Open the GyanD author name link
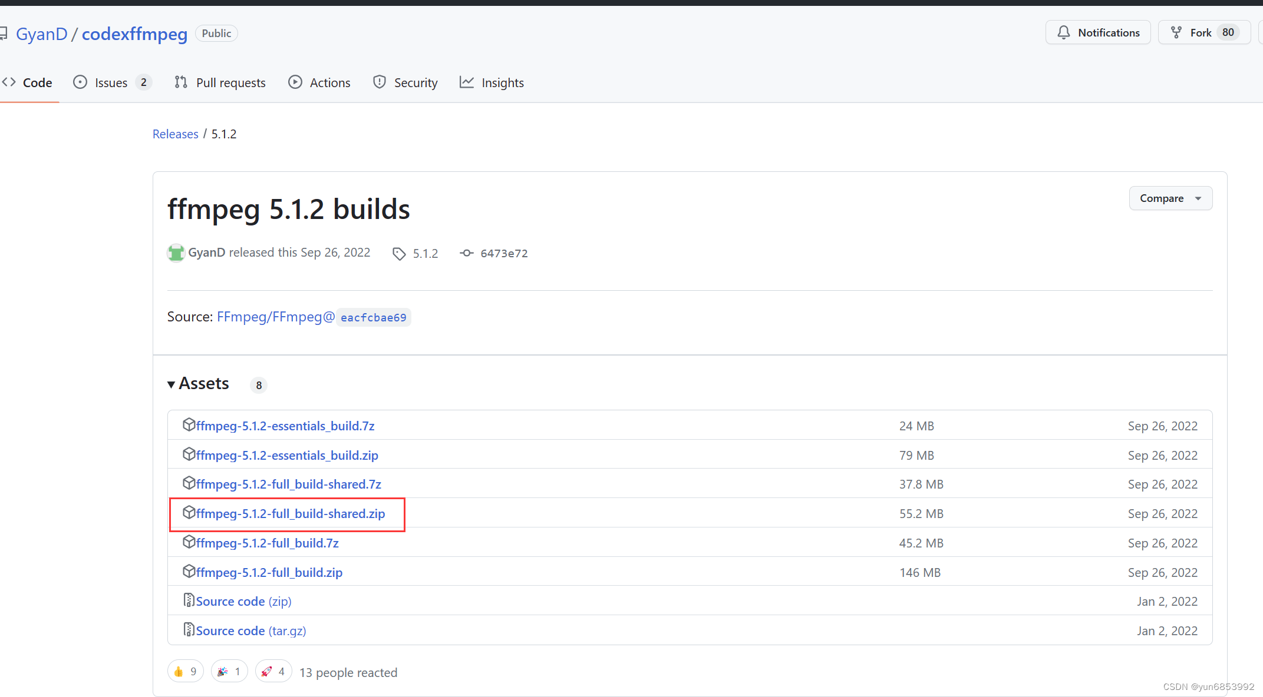This screenshot has width=1263, height=697. [x=207, y=253]
